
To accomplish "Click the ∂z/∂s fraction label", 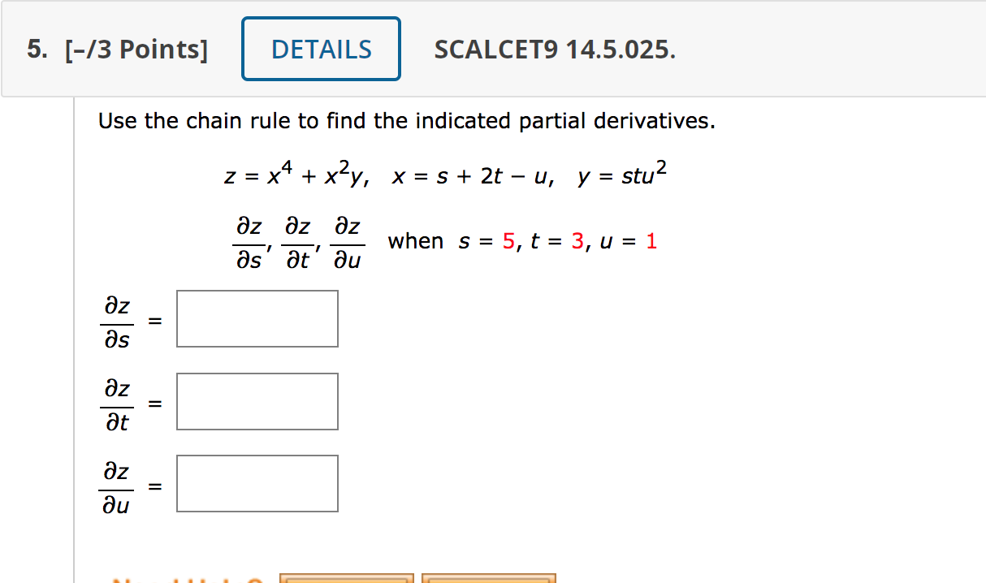I will coord(117,318).
